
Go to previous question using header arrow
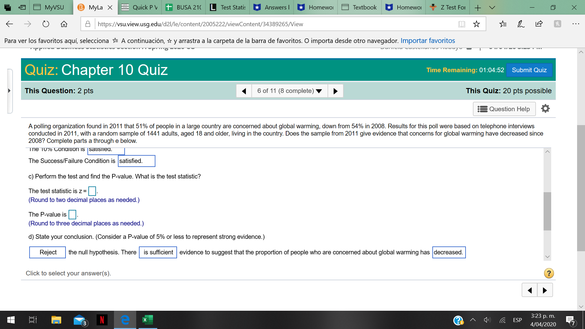[244, 91]
